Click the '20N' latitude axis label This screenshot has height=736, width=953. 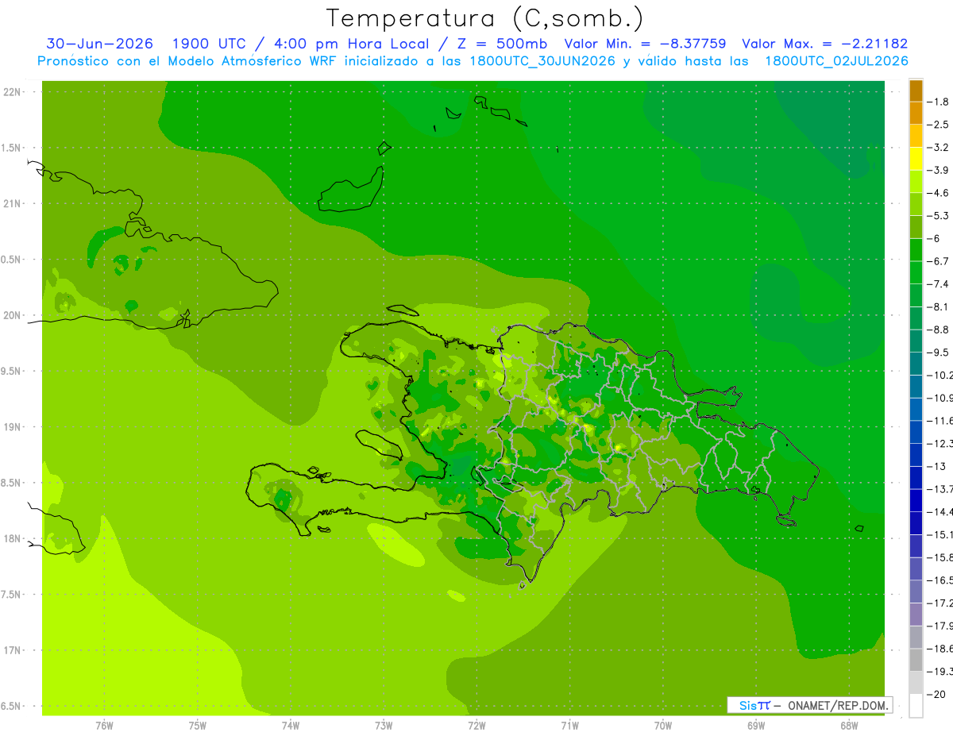coord(14,315)
